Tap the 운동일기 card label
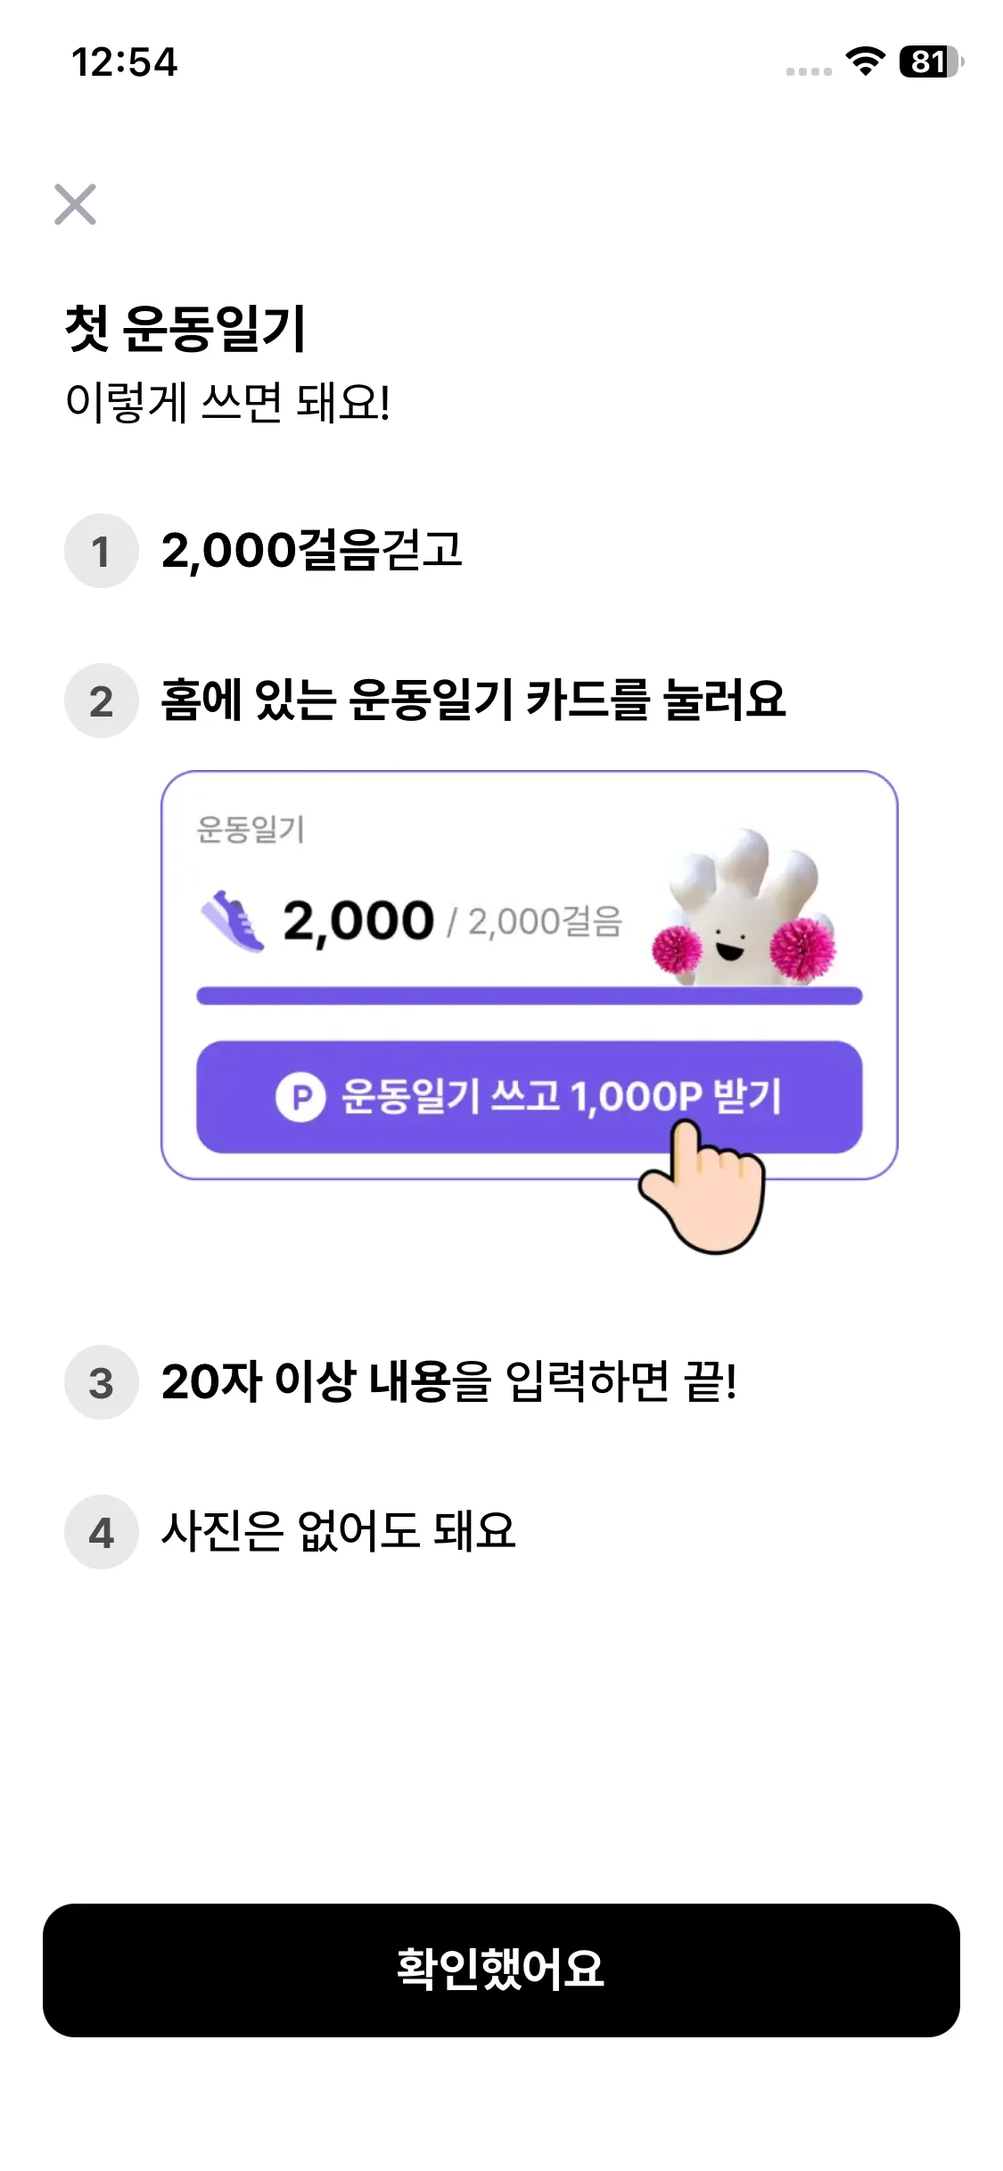1003x2171 pixels. [251, 830]
